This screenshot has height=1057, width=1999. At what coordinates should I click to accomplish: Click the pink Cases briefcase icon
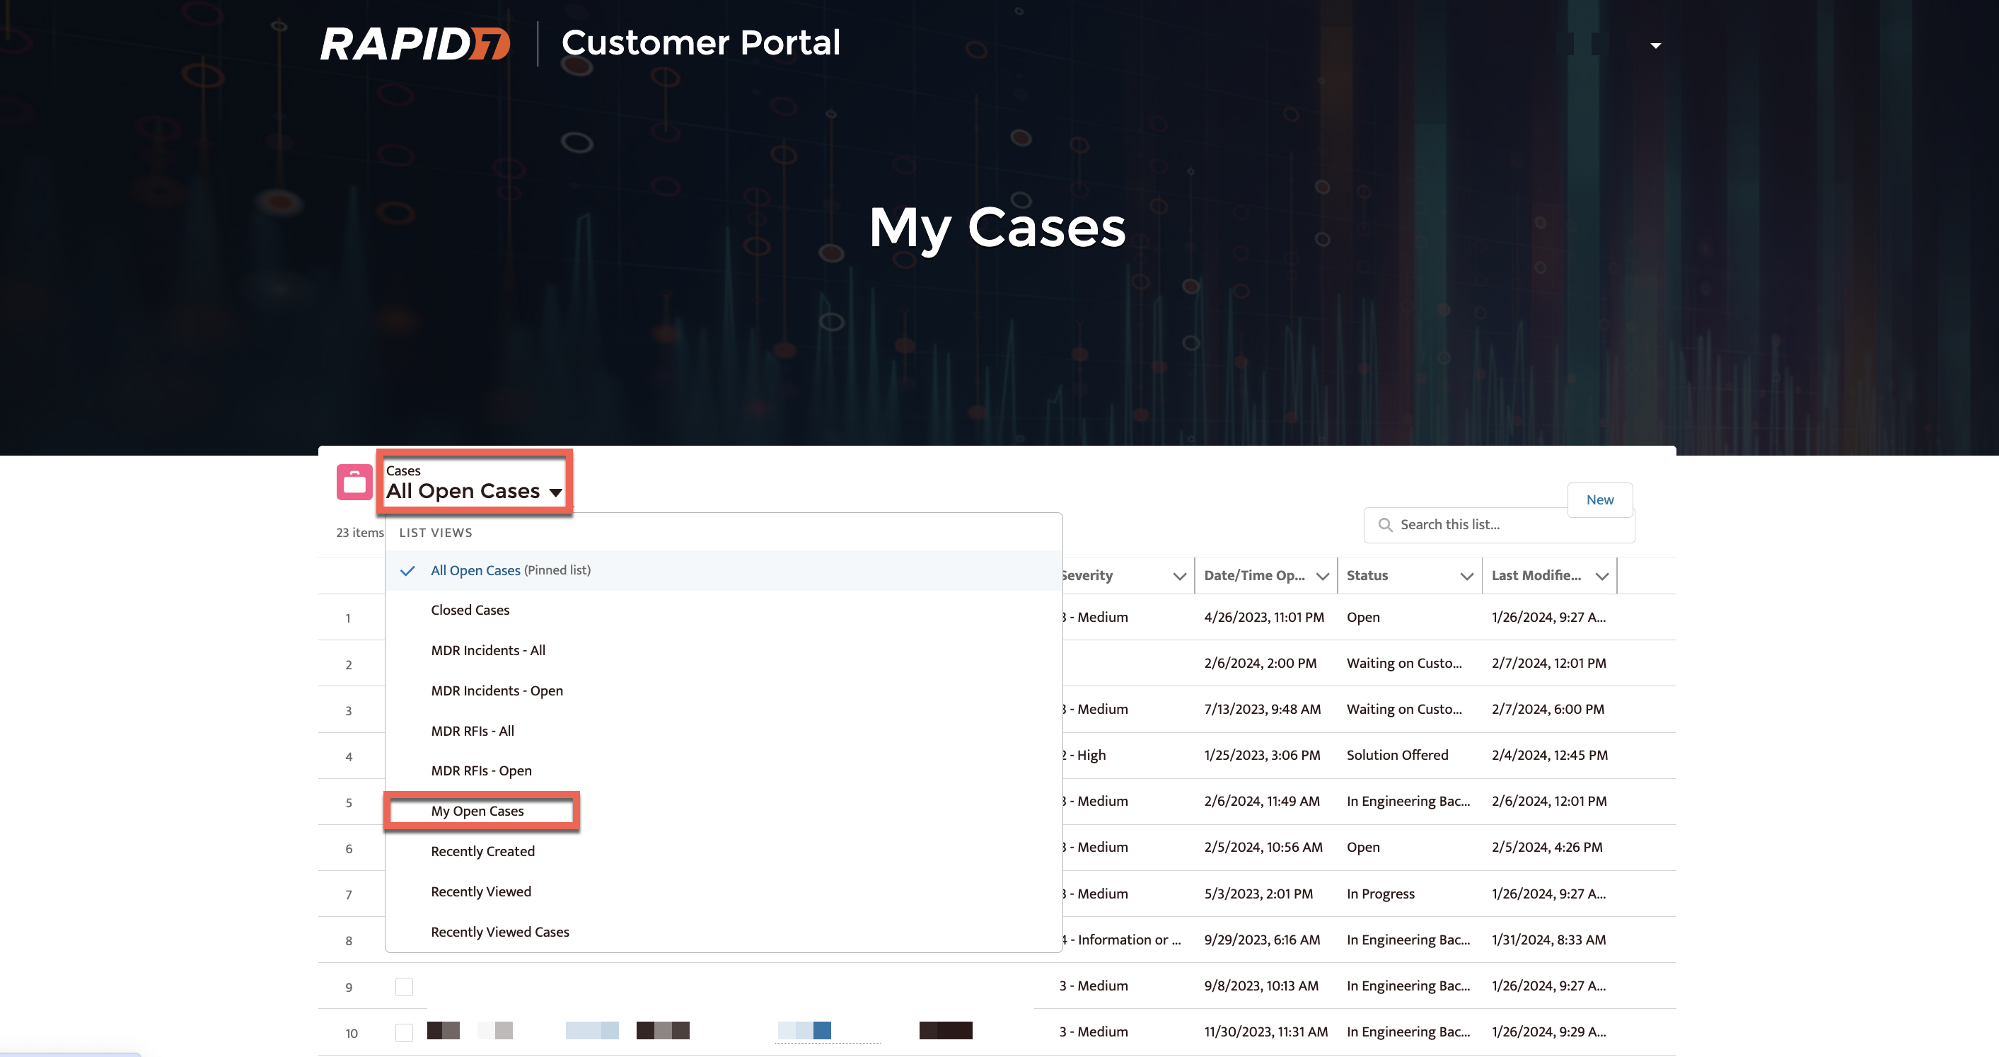pyautogui.click(x=354, y=482)
